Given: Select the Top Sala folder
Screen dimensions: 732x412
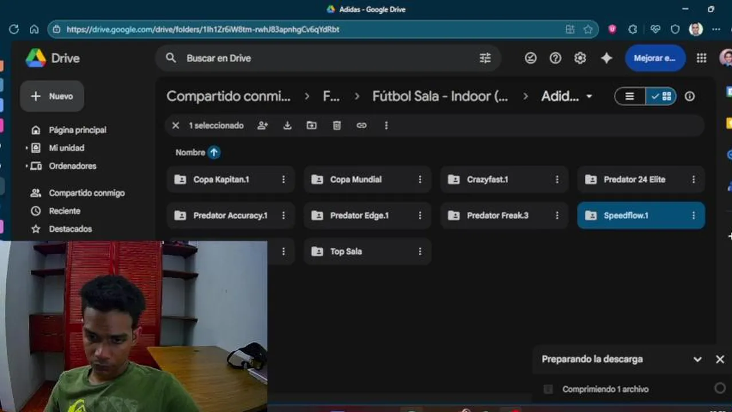Looking at the screenshot, I should [x=367, y=251].
